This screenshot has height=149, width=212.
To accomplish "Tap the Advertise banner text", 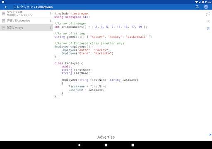I will [106, 137].
